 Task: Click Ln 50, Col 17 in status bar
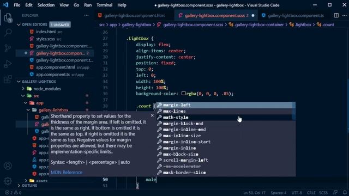click(x=254, y=193)
